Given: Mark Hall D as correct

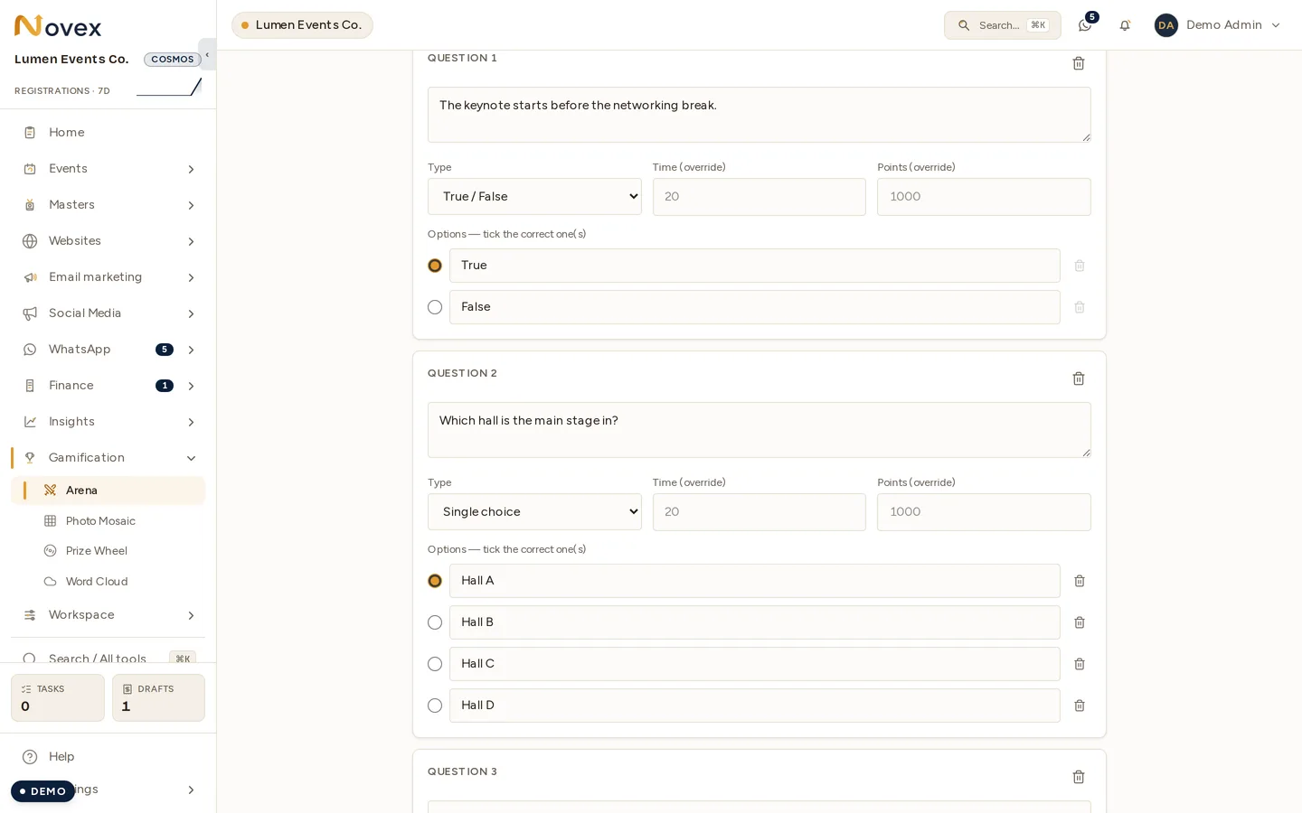Looking at the screenshot, I should click(435, 706).
